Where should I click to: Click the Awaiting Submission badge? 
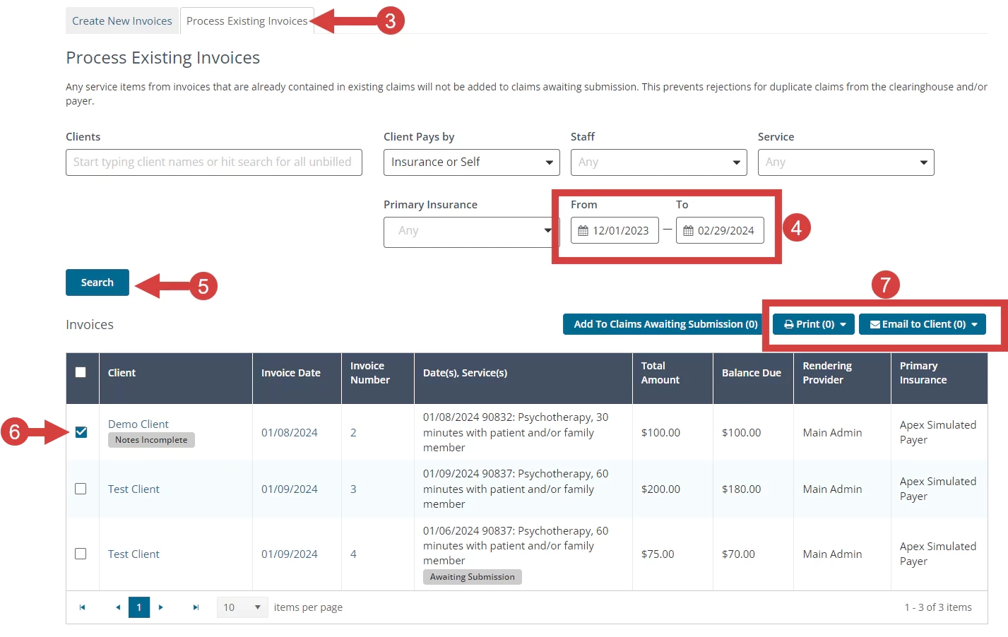pos(473,577)
